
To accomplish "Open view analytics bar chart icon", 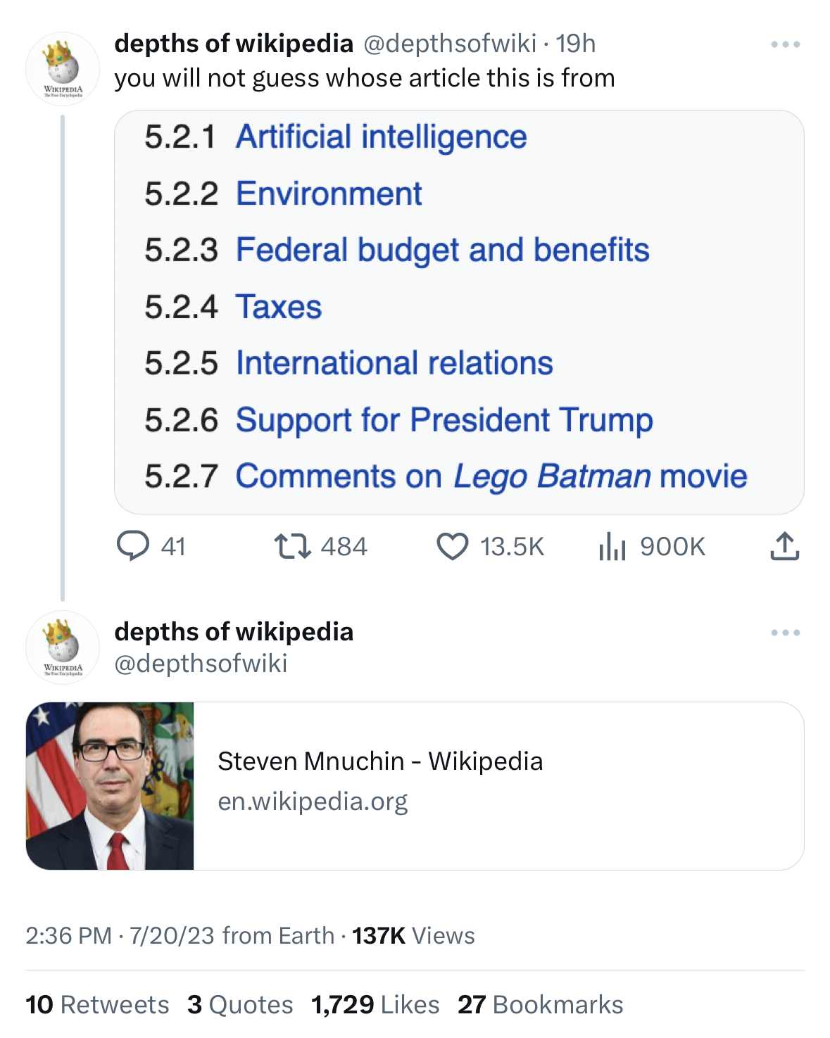I will click(612, 546).
